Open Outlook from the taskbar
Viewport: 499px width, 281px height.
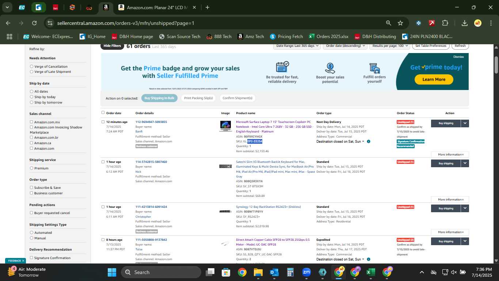click(x=274, y=272)
